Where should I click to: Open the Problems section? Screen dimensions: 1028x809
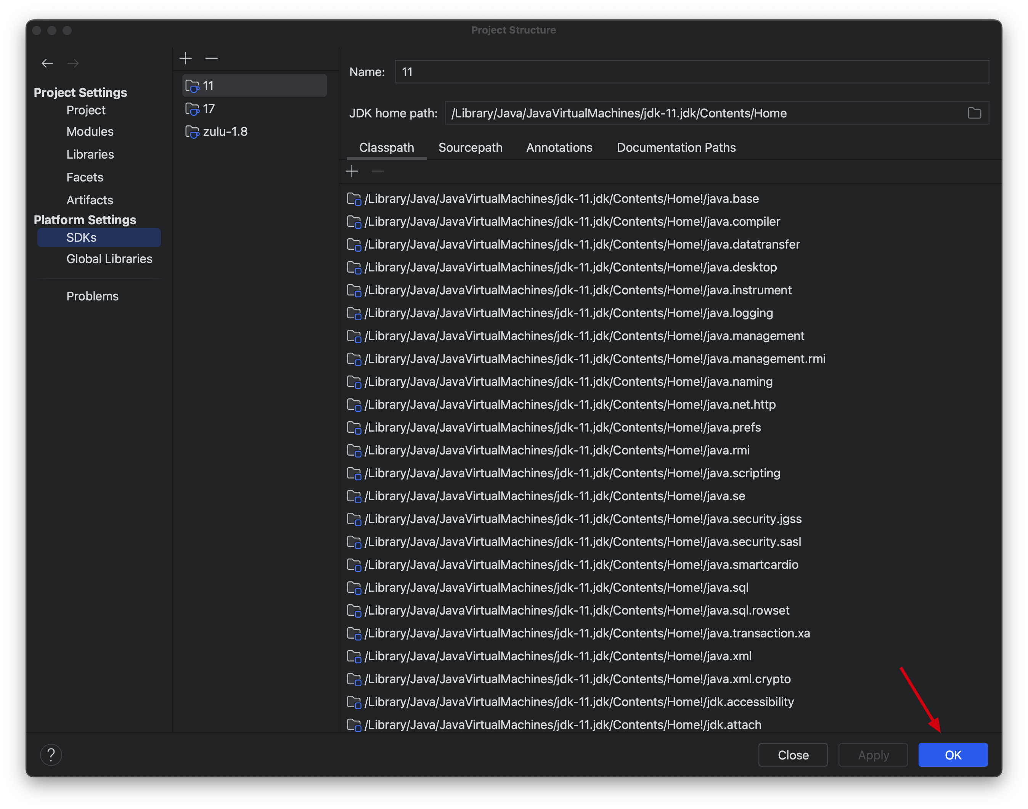(92, 296)
